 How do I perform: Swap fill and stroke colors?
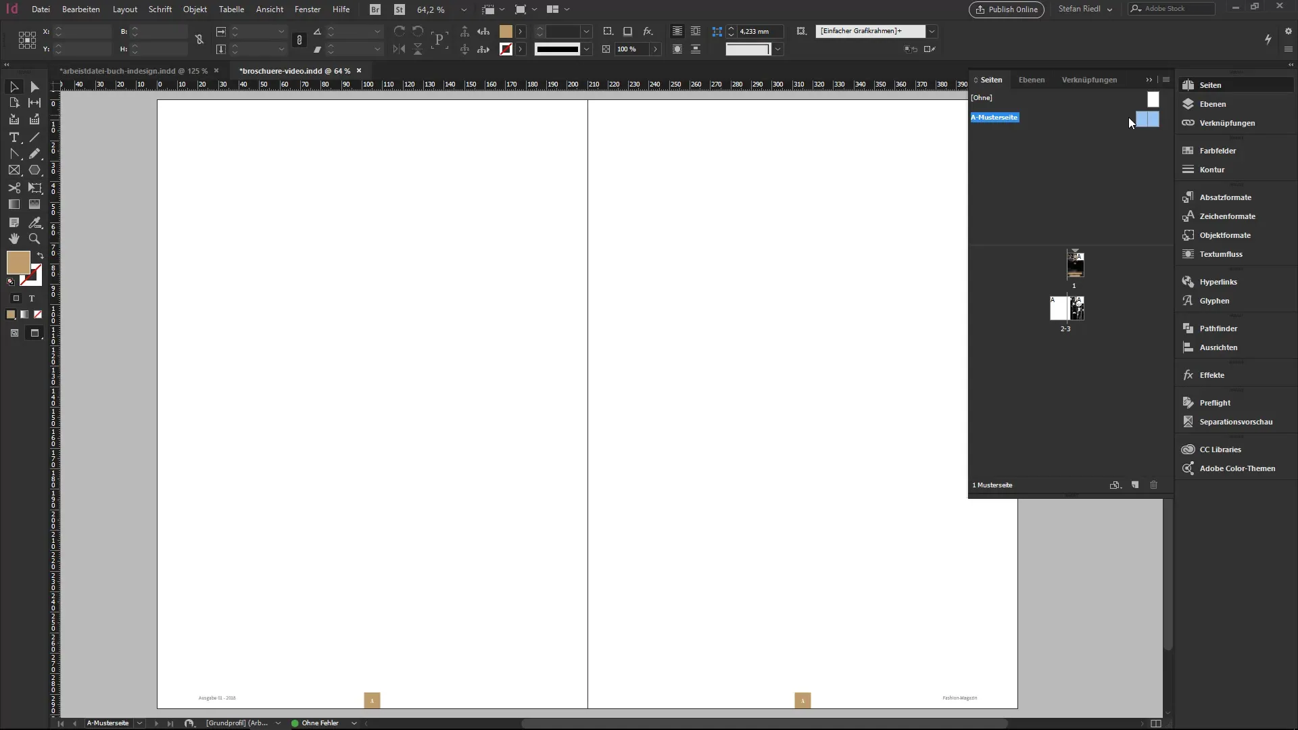(x=41, y=255)
